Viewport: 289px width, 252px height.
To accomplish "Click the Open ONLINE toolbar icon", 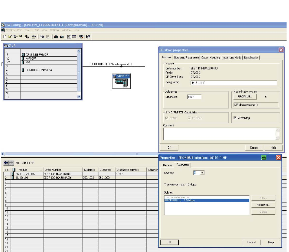I will click(x=15, y=37).
